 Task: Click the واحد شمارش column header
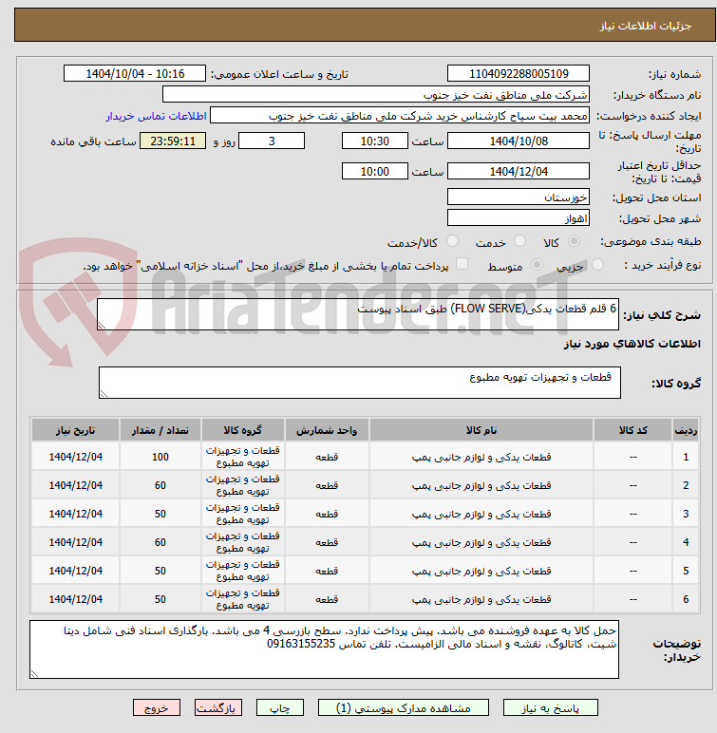(x=327, y=430)
